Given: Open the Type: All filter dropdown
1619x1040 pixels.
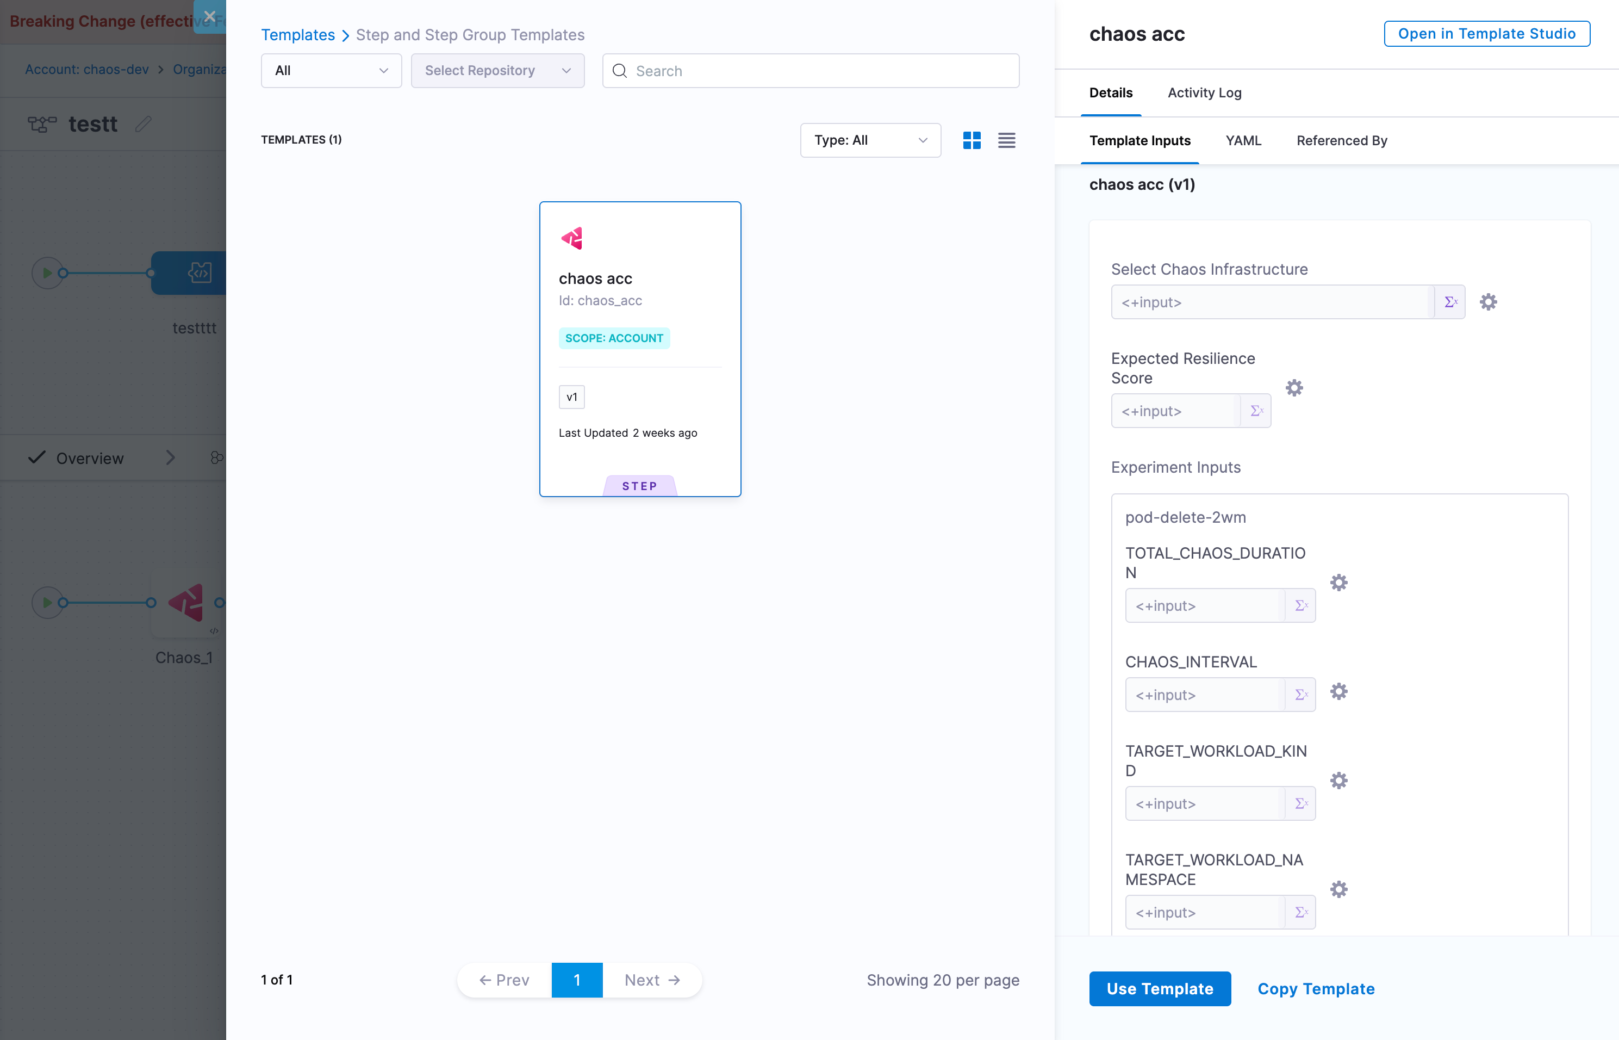Looking at the screenshot, I should (870, 140).
